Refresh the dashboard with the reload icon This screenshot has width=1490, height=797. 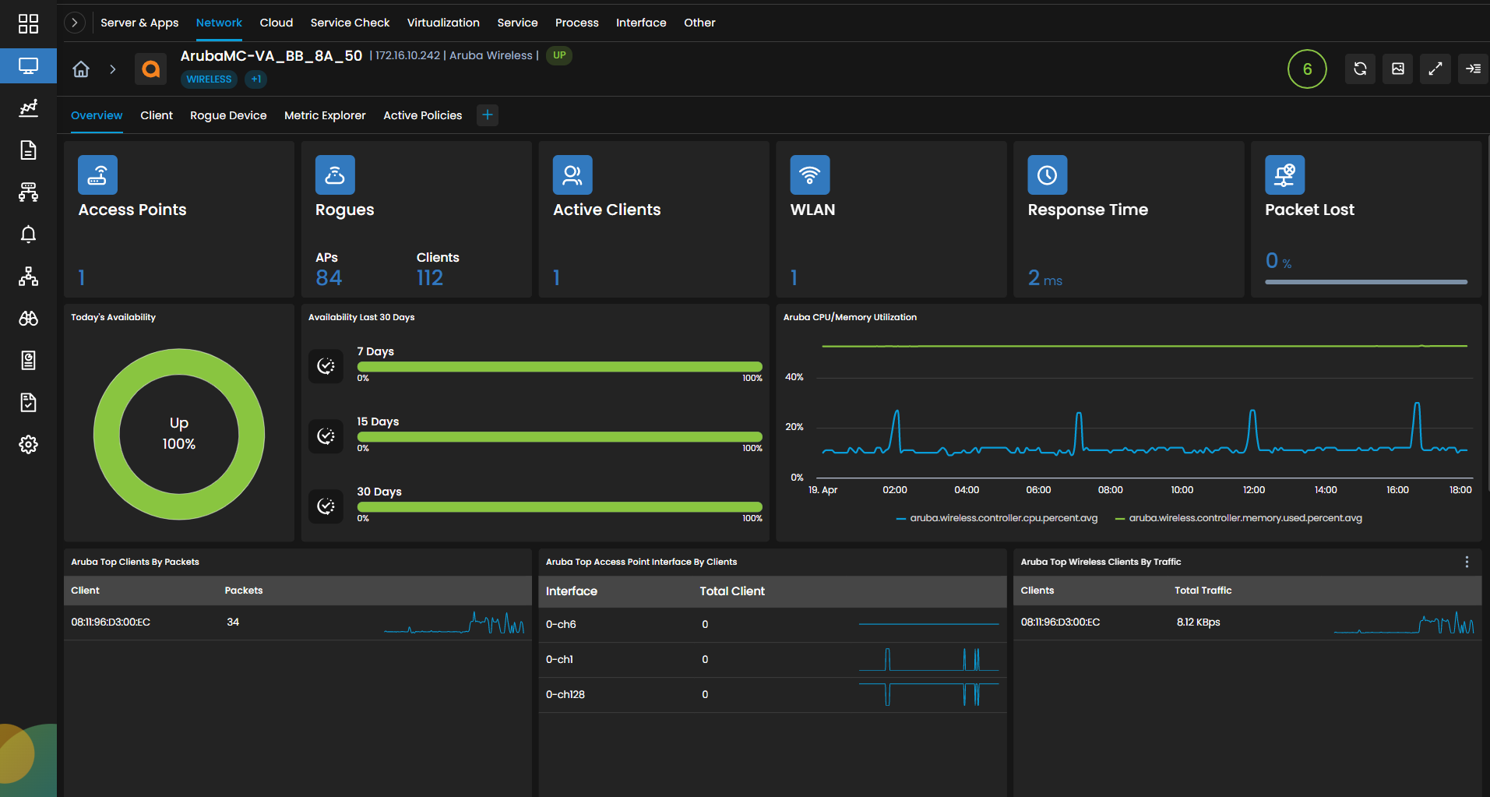(1360, 69)
